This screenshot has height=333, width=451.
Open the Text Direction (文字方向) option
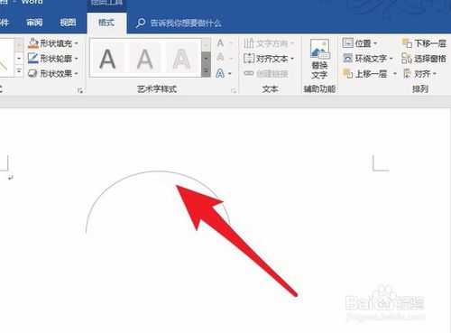(269, 43)
